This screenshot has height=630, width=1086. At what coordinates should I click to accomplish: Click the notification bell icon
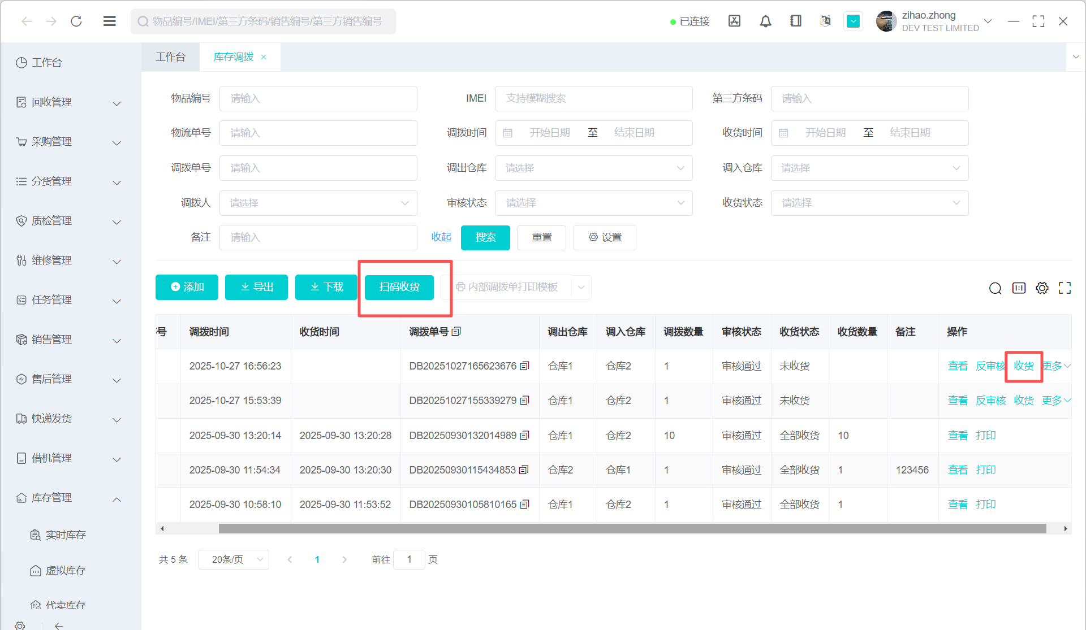click(x=765, y=21)
